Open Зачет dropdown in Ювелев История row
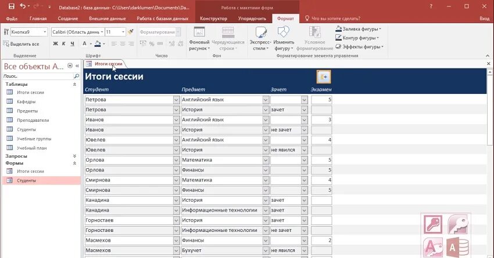Viewport: 494px width, 258px height. pyautogui.click(x=304, y=150)
